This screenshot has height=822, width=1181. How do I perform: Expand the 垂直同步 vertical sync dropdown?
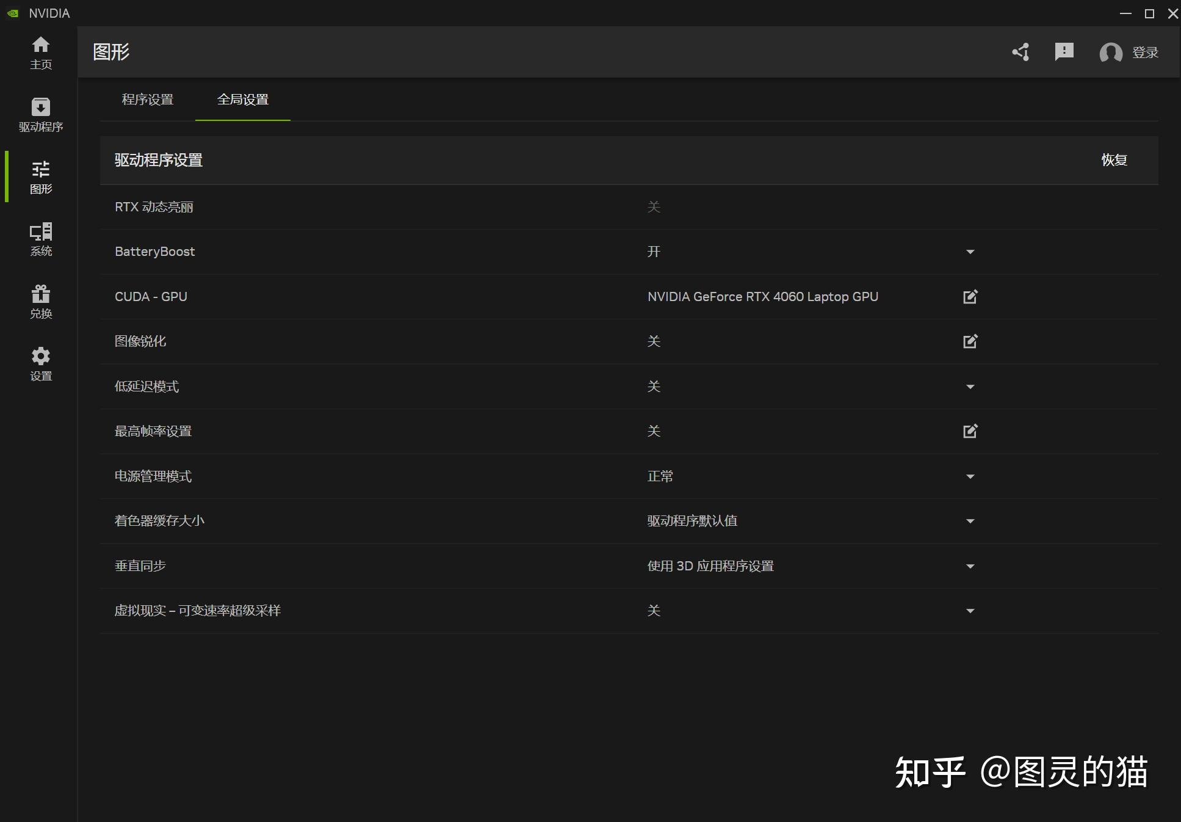pyautogui.click(x=970, y=566)
